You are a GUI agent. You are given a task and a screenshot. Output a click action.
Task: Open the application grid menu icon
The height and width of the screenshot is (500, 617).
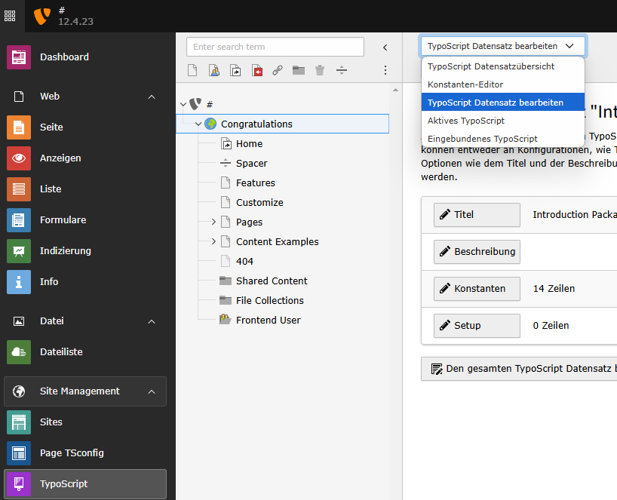point(10,16)
